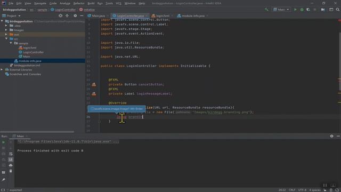
Task: Select the Main tab in Run panel
Action: (x=20, y=136)
